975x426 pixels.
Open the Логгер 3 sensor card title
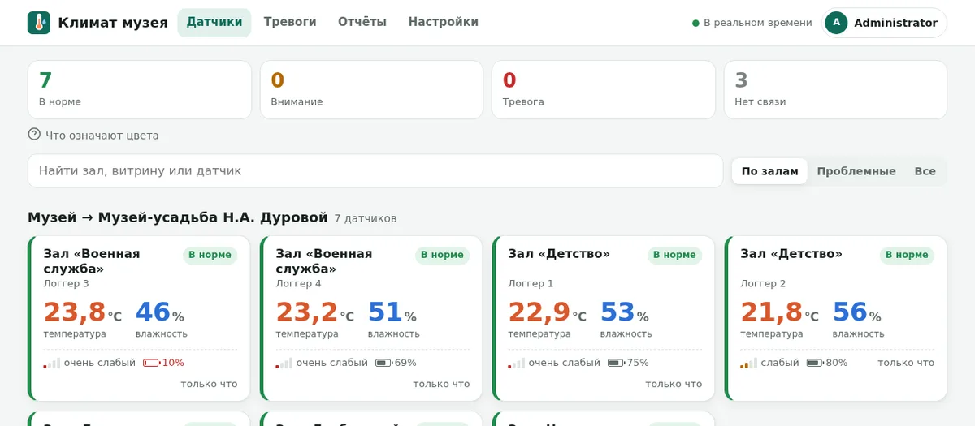click(92, 261)
